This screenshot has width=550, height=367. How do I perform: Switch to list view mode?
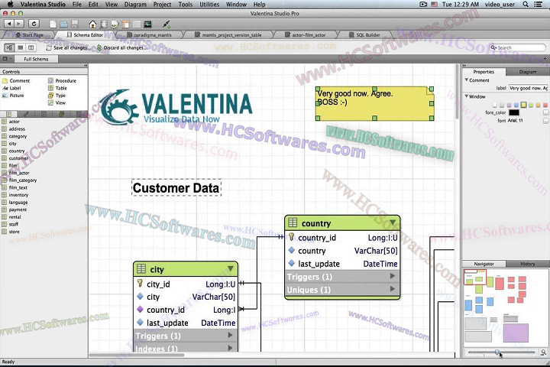coord(21,47)
